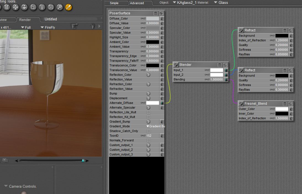Toggle the Shadow_Catch_Only checkbox
The image size is (302, 194).
point(149,131)
